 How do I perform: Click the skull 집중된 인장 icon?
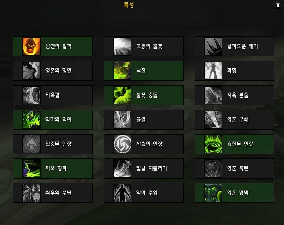32,144
